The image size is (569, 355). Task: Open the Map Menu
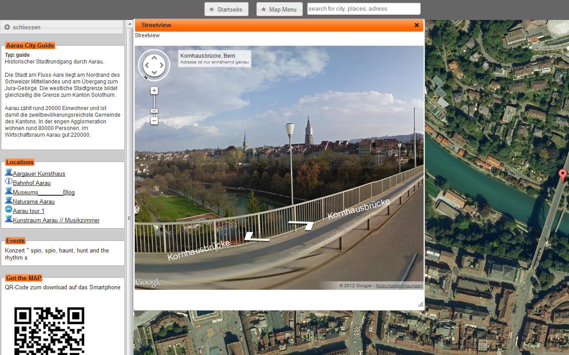pyautogui.click(x=279, y=9)
